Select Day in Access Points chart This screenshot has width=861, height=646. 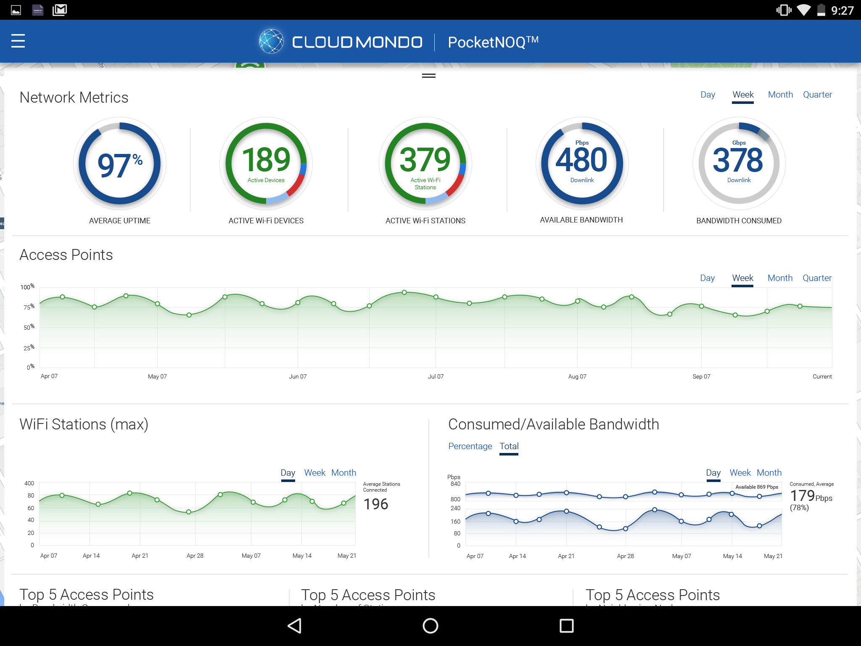(x=707, y=278)
